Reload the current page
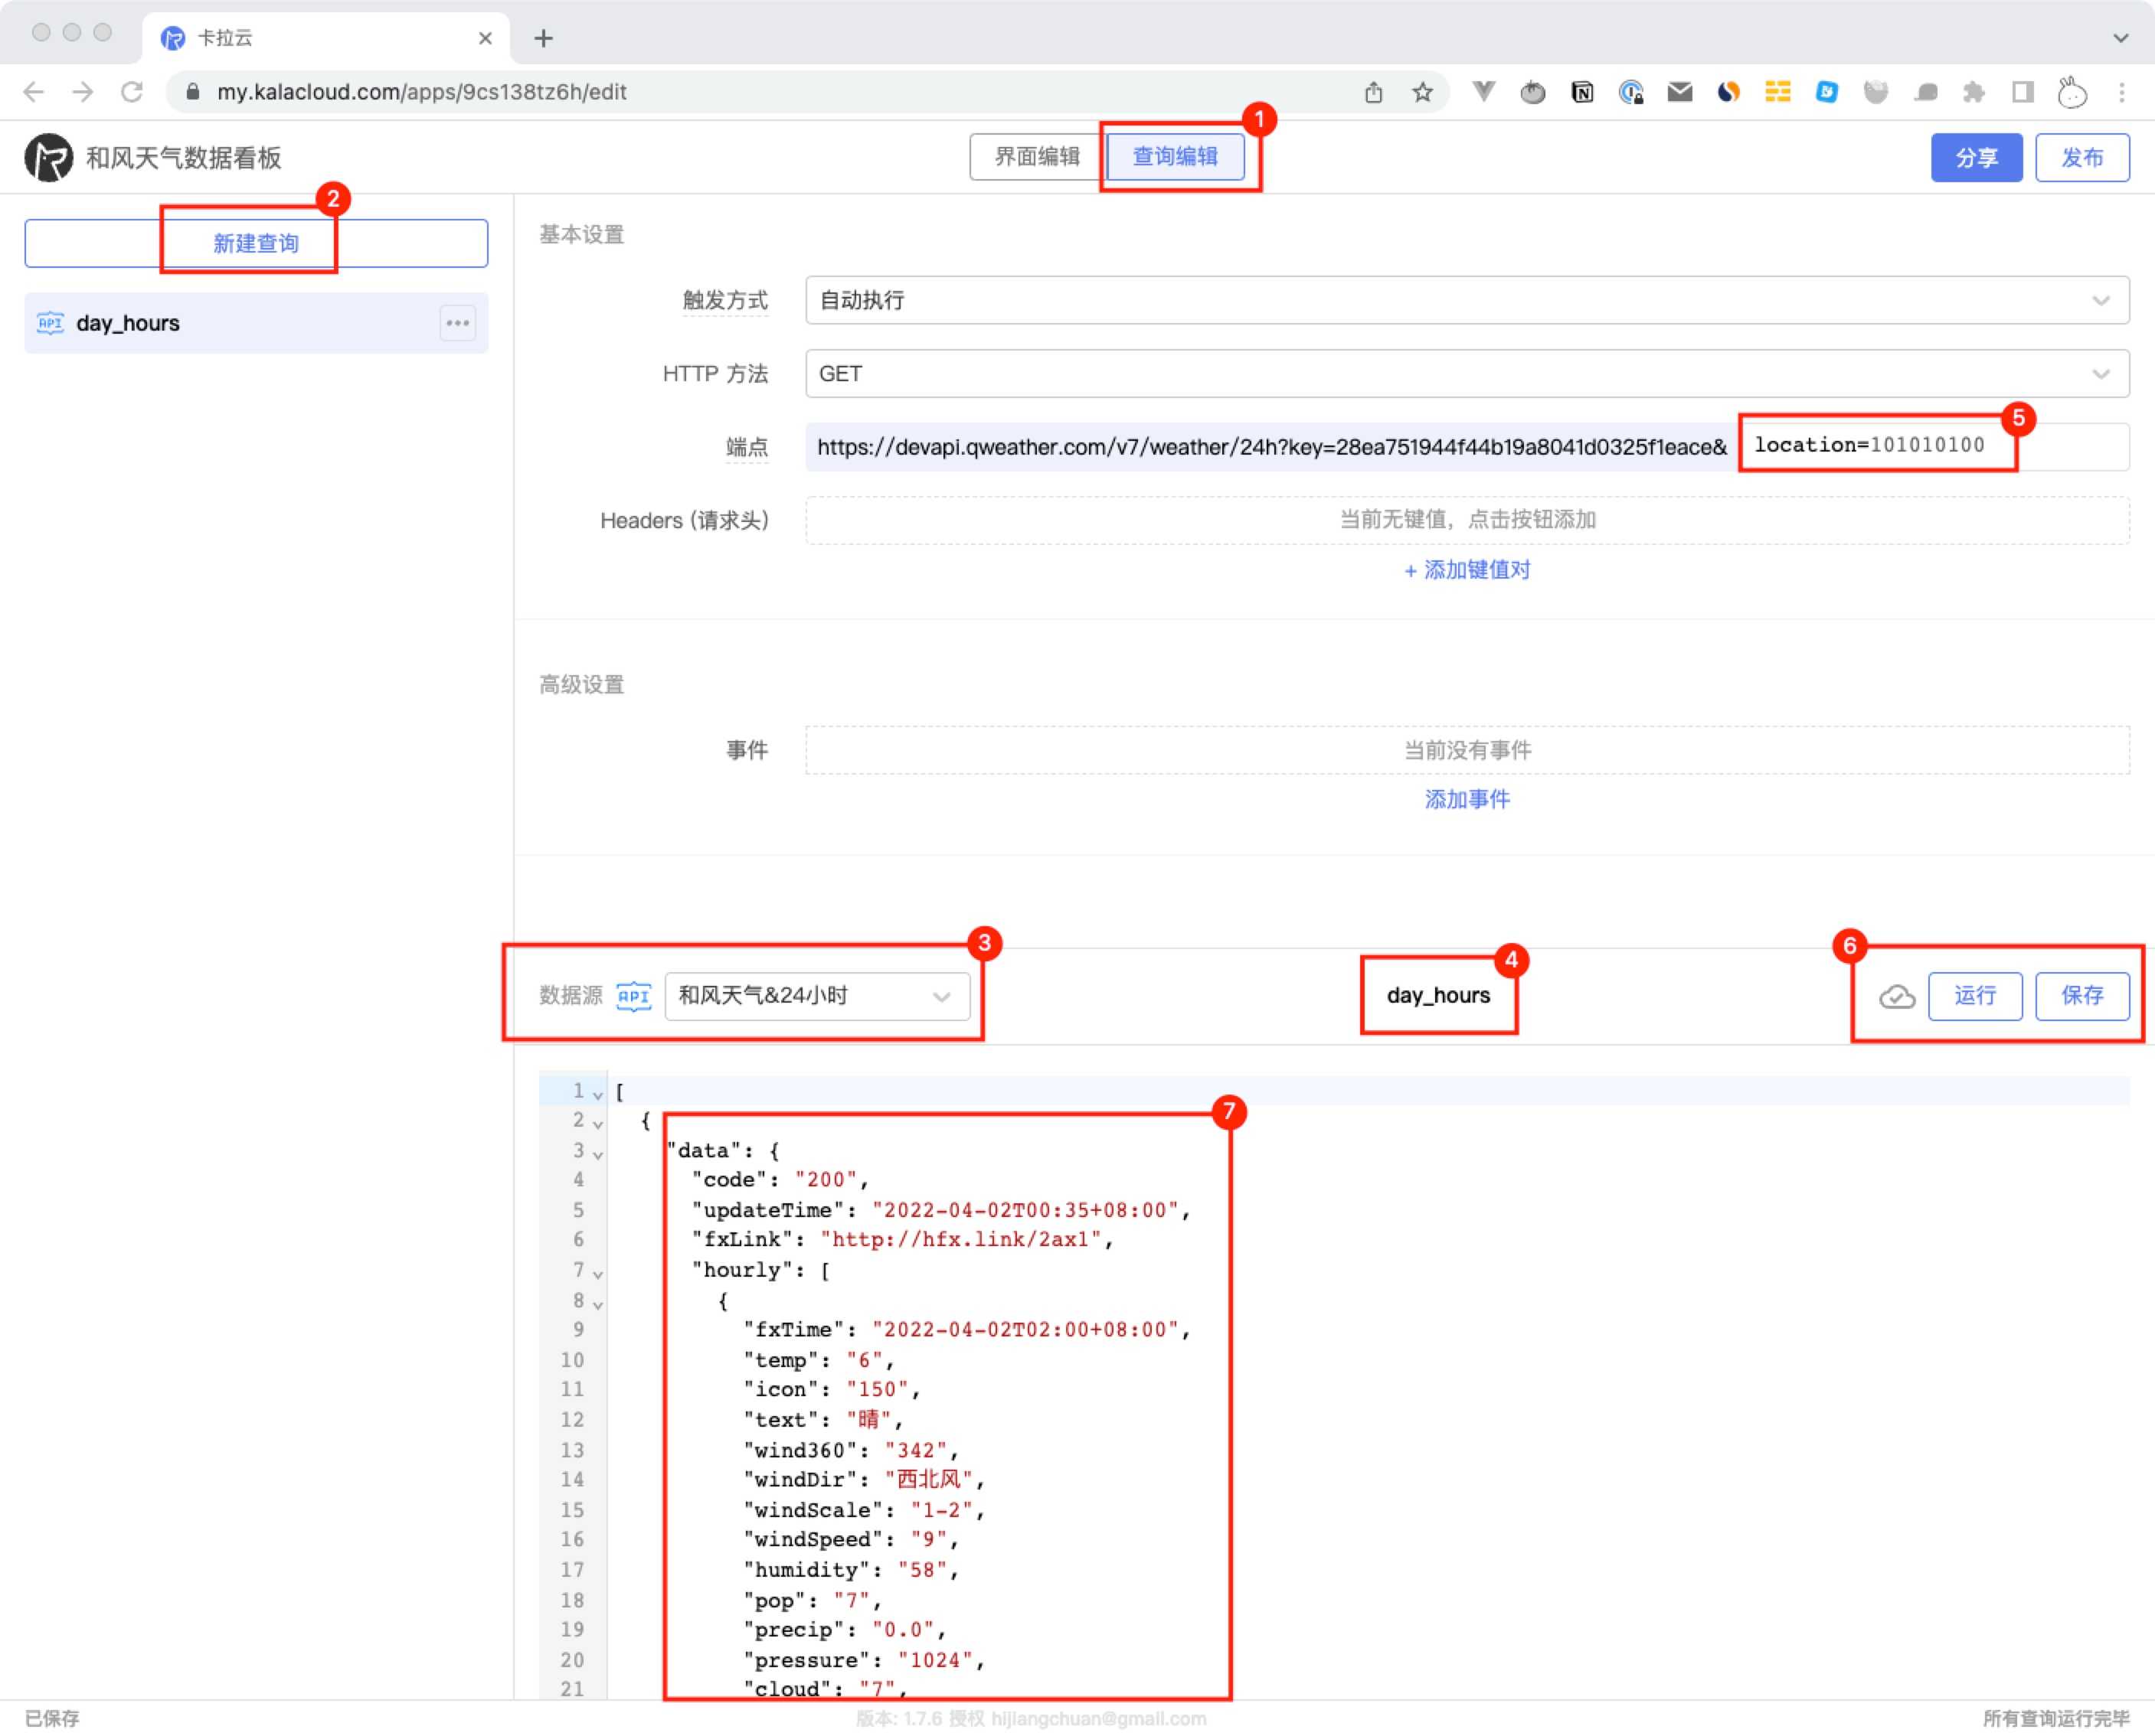The height and width of the screenshot is (1736, 2155). [x=132, y=92]
